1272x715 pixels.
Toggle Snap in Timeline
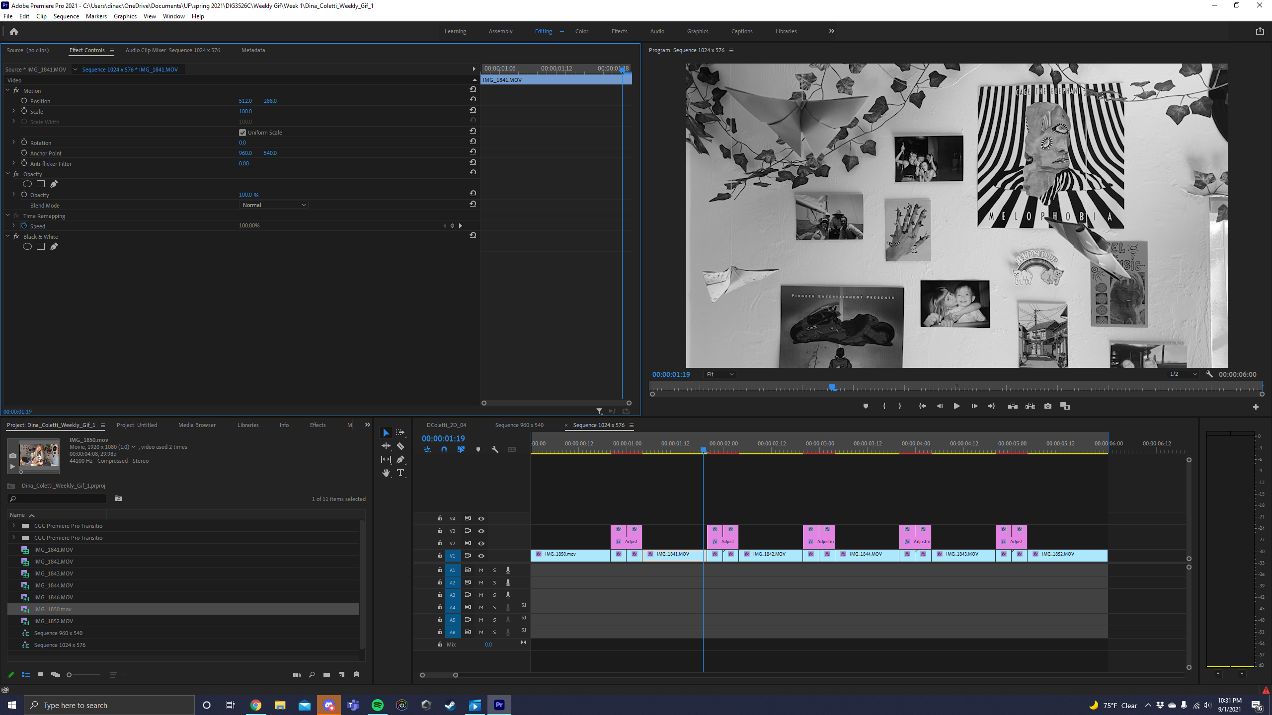click(444, 449)
